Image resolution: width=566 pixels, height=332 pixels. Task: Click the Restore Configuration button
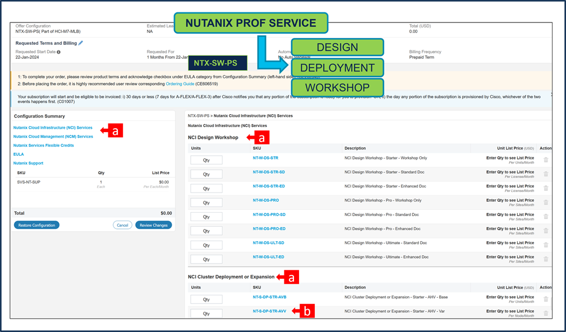pyautogui.click(x=36, y=225)
